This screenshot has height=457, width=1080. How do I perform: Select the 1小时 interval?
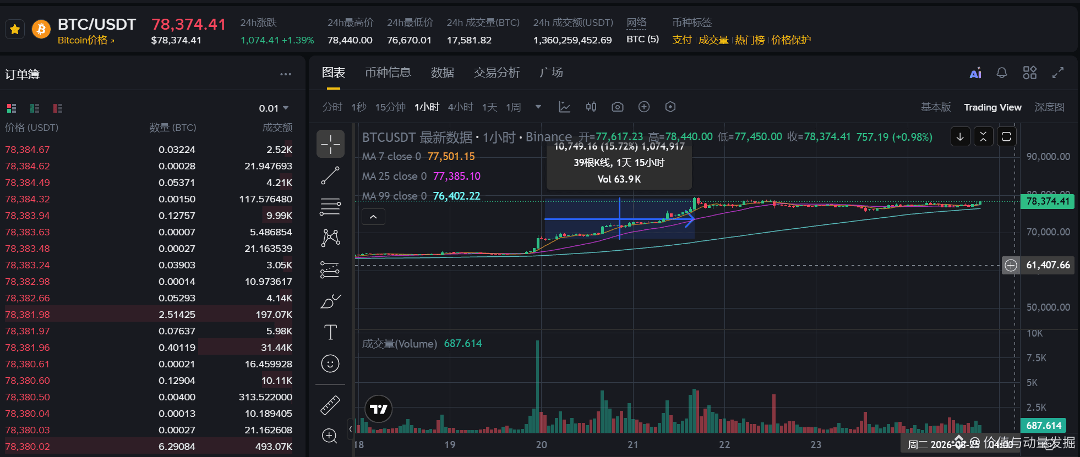[427, 107]
